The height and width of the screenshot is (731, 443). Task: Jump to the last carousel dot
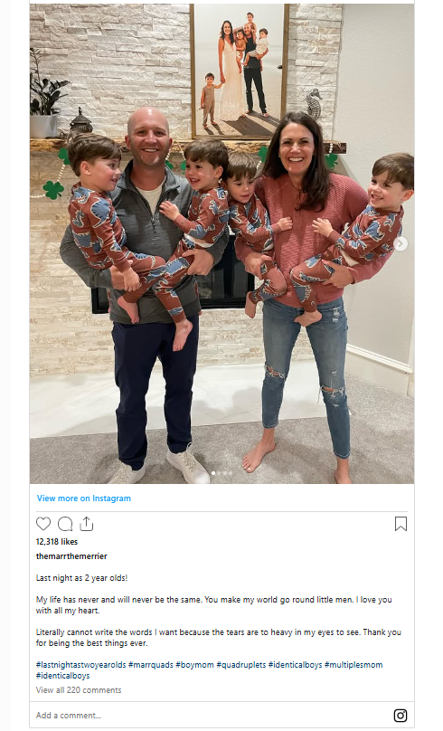(x=231, y=473)
